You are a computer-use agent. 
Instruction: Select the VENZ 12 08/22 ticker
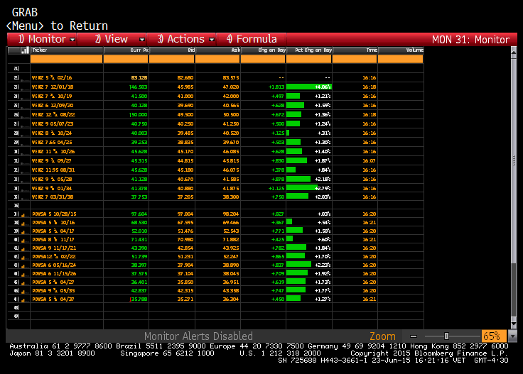(53, 114)
